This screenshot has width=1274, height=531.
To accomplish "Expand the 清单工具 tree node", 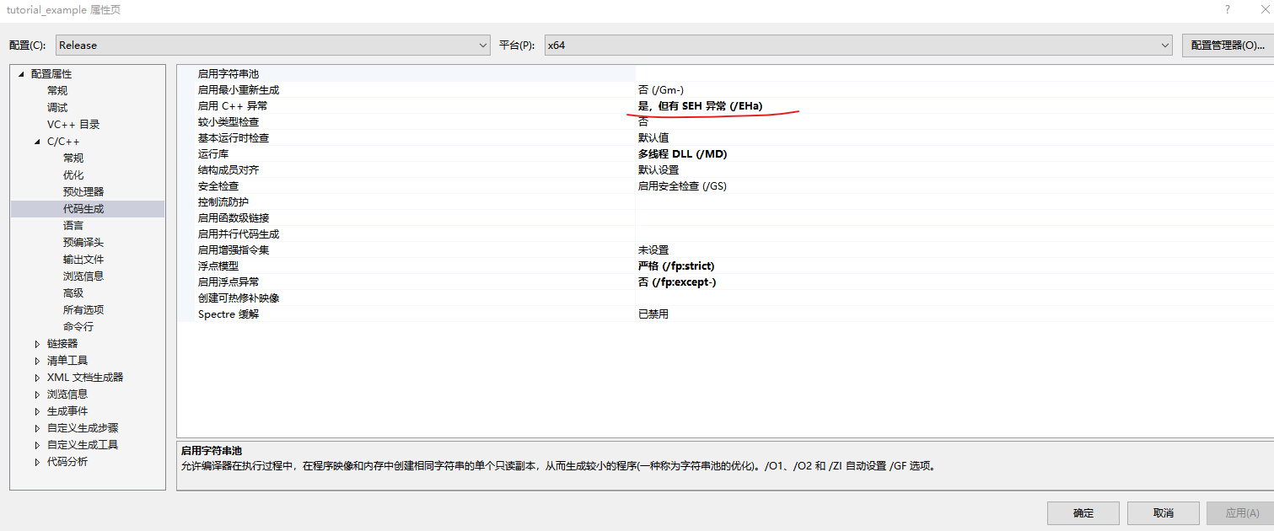I will click(36, 360).
